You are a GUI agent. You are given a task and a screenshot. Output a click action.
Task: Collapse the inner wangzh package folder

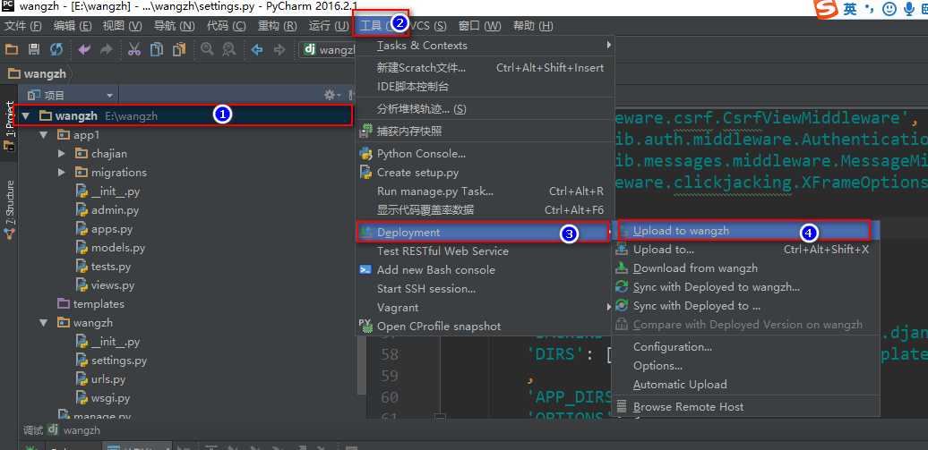coord(43,323)
